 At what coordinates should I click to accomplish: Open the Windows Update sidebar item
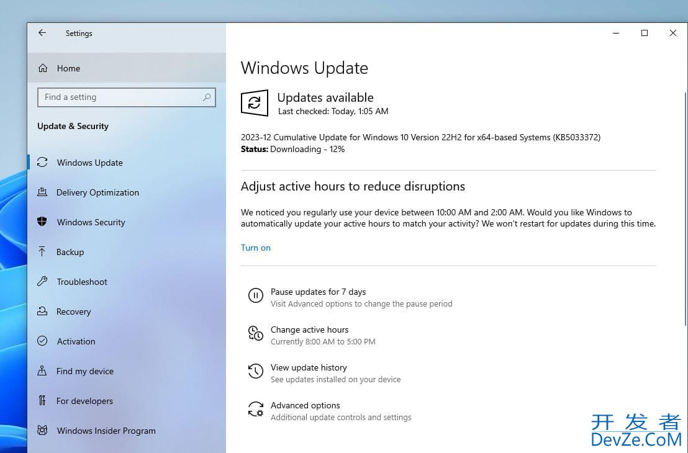[x=89, y=163]
